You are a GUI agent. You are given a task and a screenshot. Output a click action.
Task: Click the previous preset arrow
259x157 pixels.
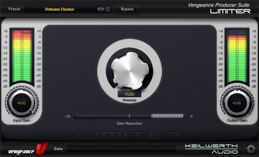tap(99, 9)
